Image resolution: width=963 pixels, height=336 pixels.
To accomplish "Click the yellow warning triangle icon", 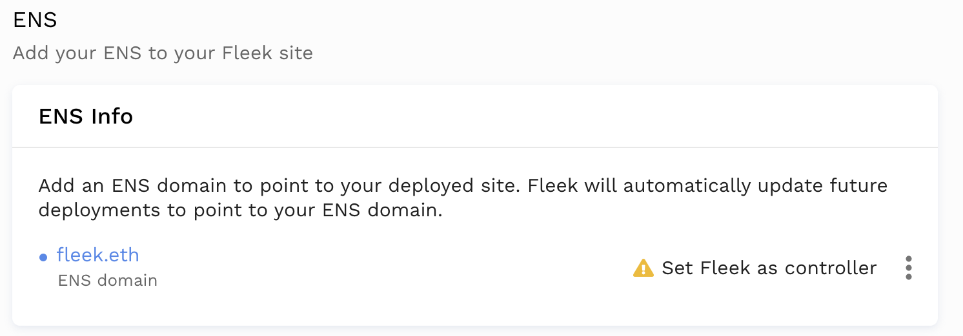I will [x=644, y=268].
